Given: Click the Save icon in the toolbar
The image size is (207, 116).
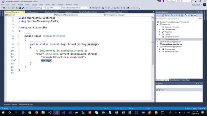Looking at the screenshot, I should pyautogui.click(x=20, y=8).
